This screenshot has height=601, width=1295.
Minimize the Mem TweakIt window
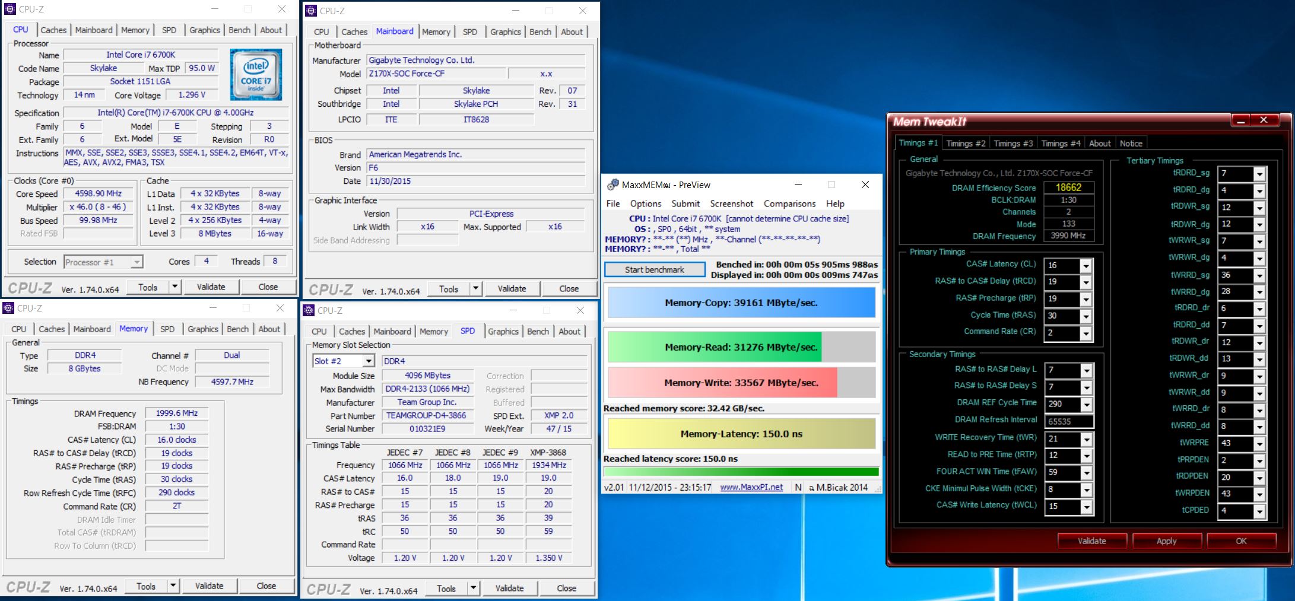coord(1240,120)
